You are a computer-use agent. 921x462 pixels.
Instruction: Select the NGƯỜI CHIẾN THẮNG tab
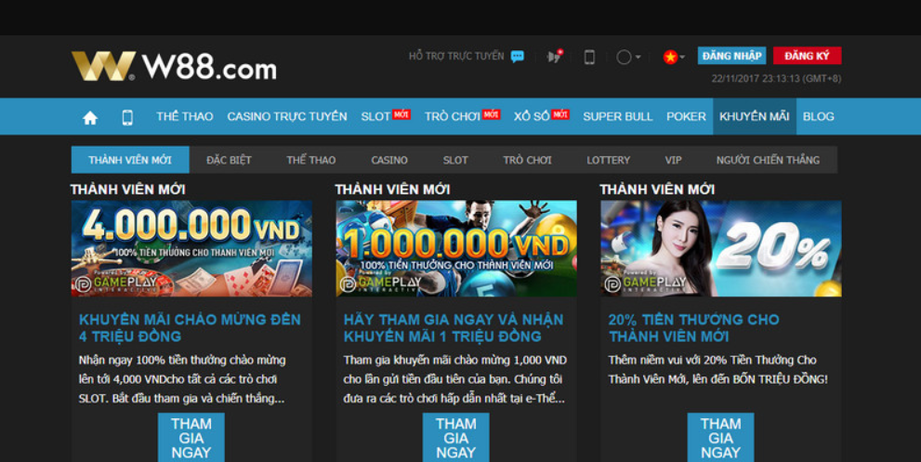tap(768, 160)
